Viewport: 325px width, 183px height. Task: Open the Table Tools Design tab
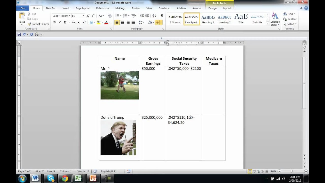tap(213, 8)
